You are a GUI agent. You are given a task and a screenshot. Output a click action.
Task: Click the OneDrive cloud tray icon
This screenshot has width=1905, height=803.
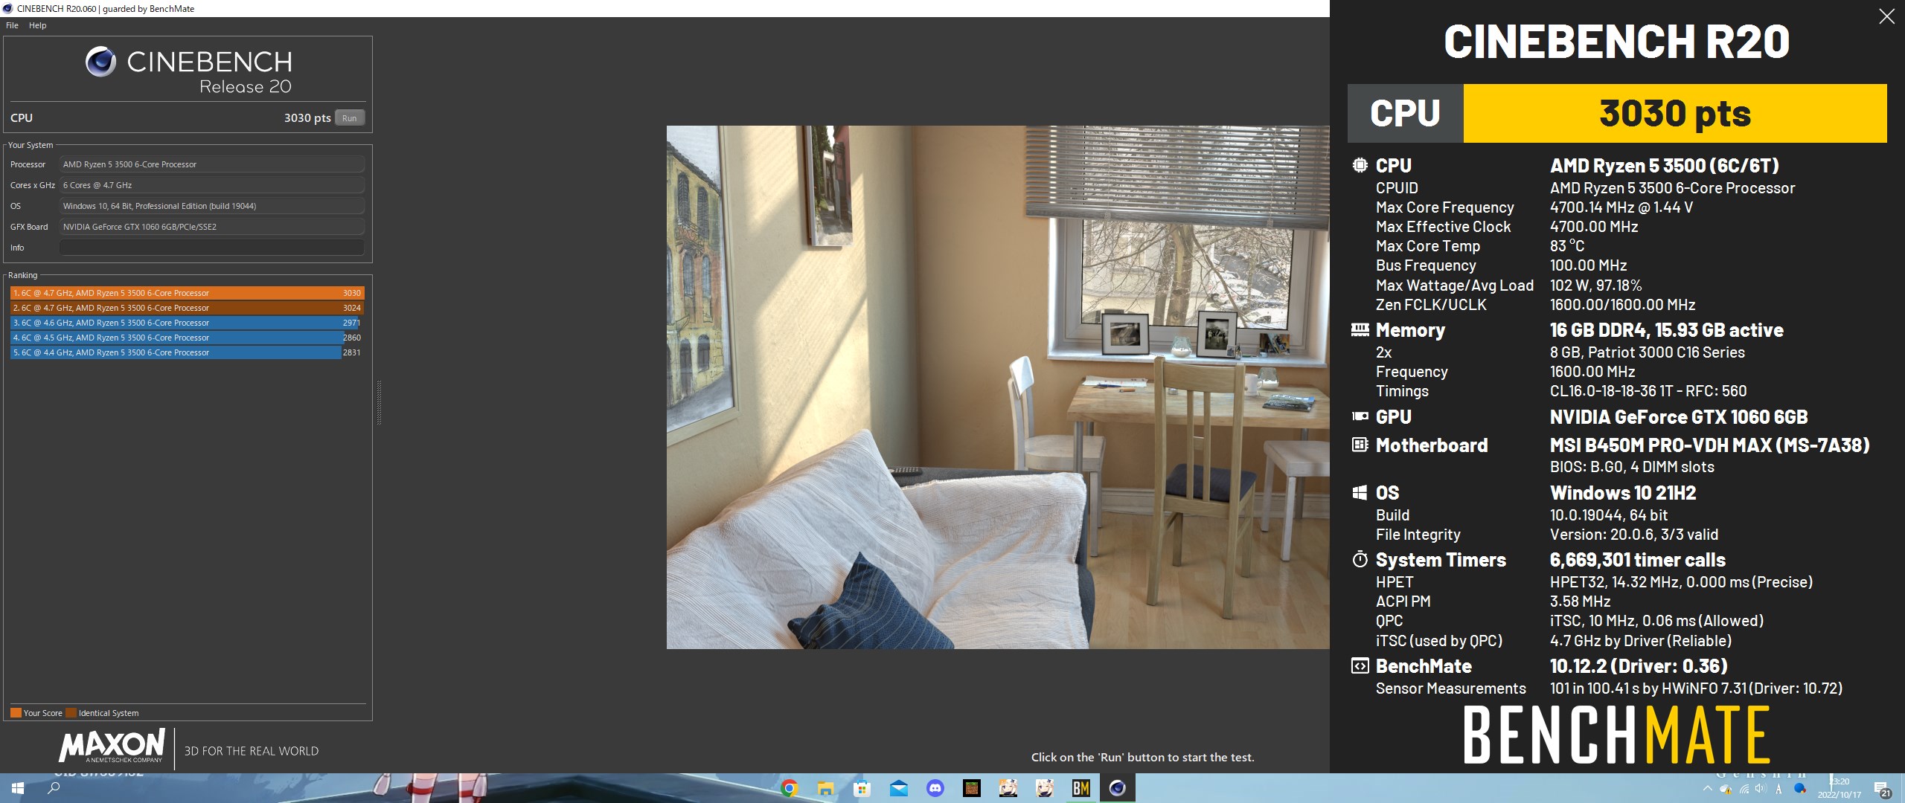1726,789
